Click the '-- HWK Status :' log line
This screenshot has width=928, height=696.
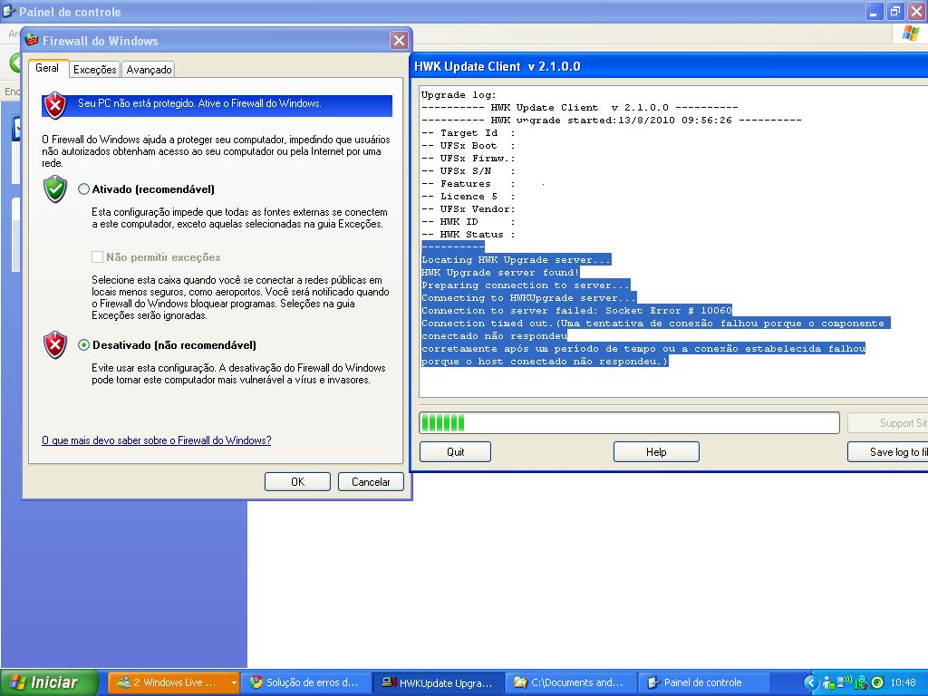point(469,234)
